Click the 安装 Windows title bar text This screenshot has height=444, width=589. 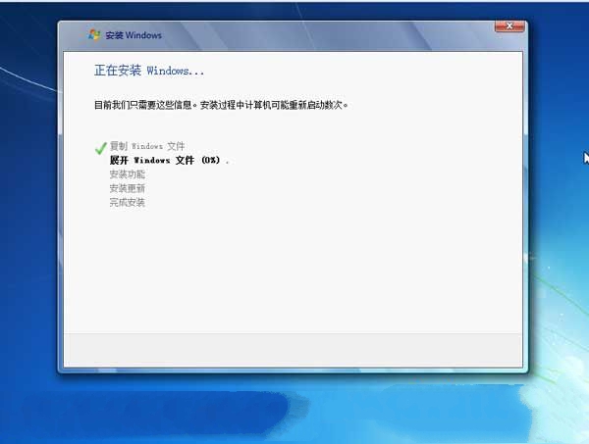click(x=134, y=35)
